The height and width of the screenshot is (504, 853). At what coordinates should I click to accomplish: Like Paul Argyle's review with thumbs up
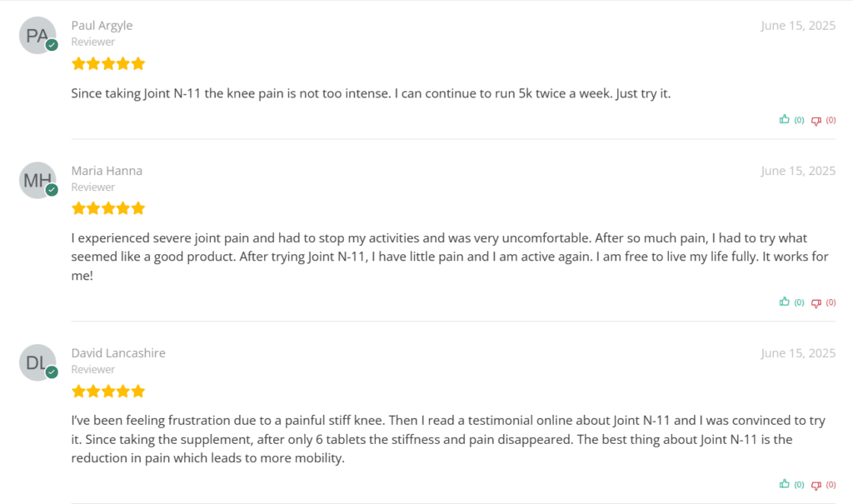click(x=784, y=119)
